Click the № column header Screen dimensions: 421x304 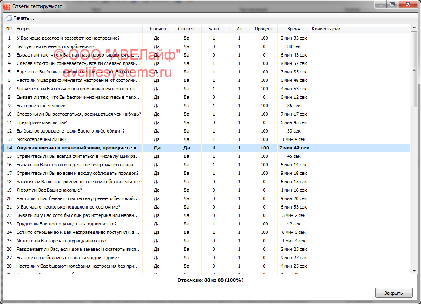pyautogui.click(x=9, y=29)
